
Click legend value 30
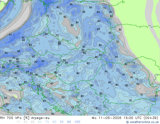tap(25, 122)
